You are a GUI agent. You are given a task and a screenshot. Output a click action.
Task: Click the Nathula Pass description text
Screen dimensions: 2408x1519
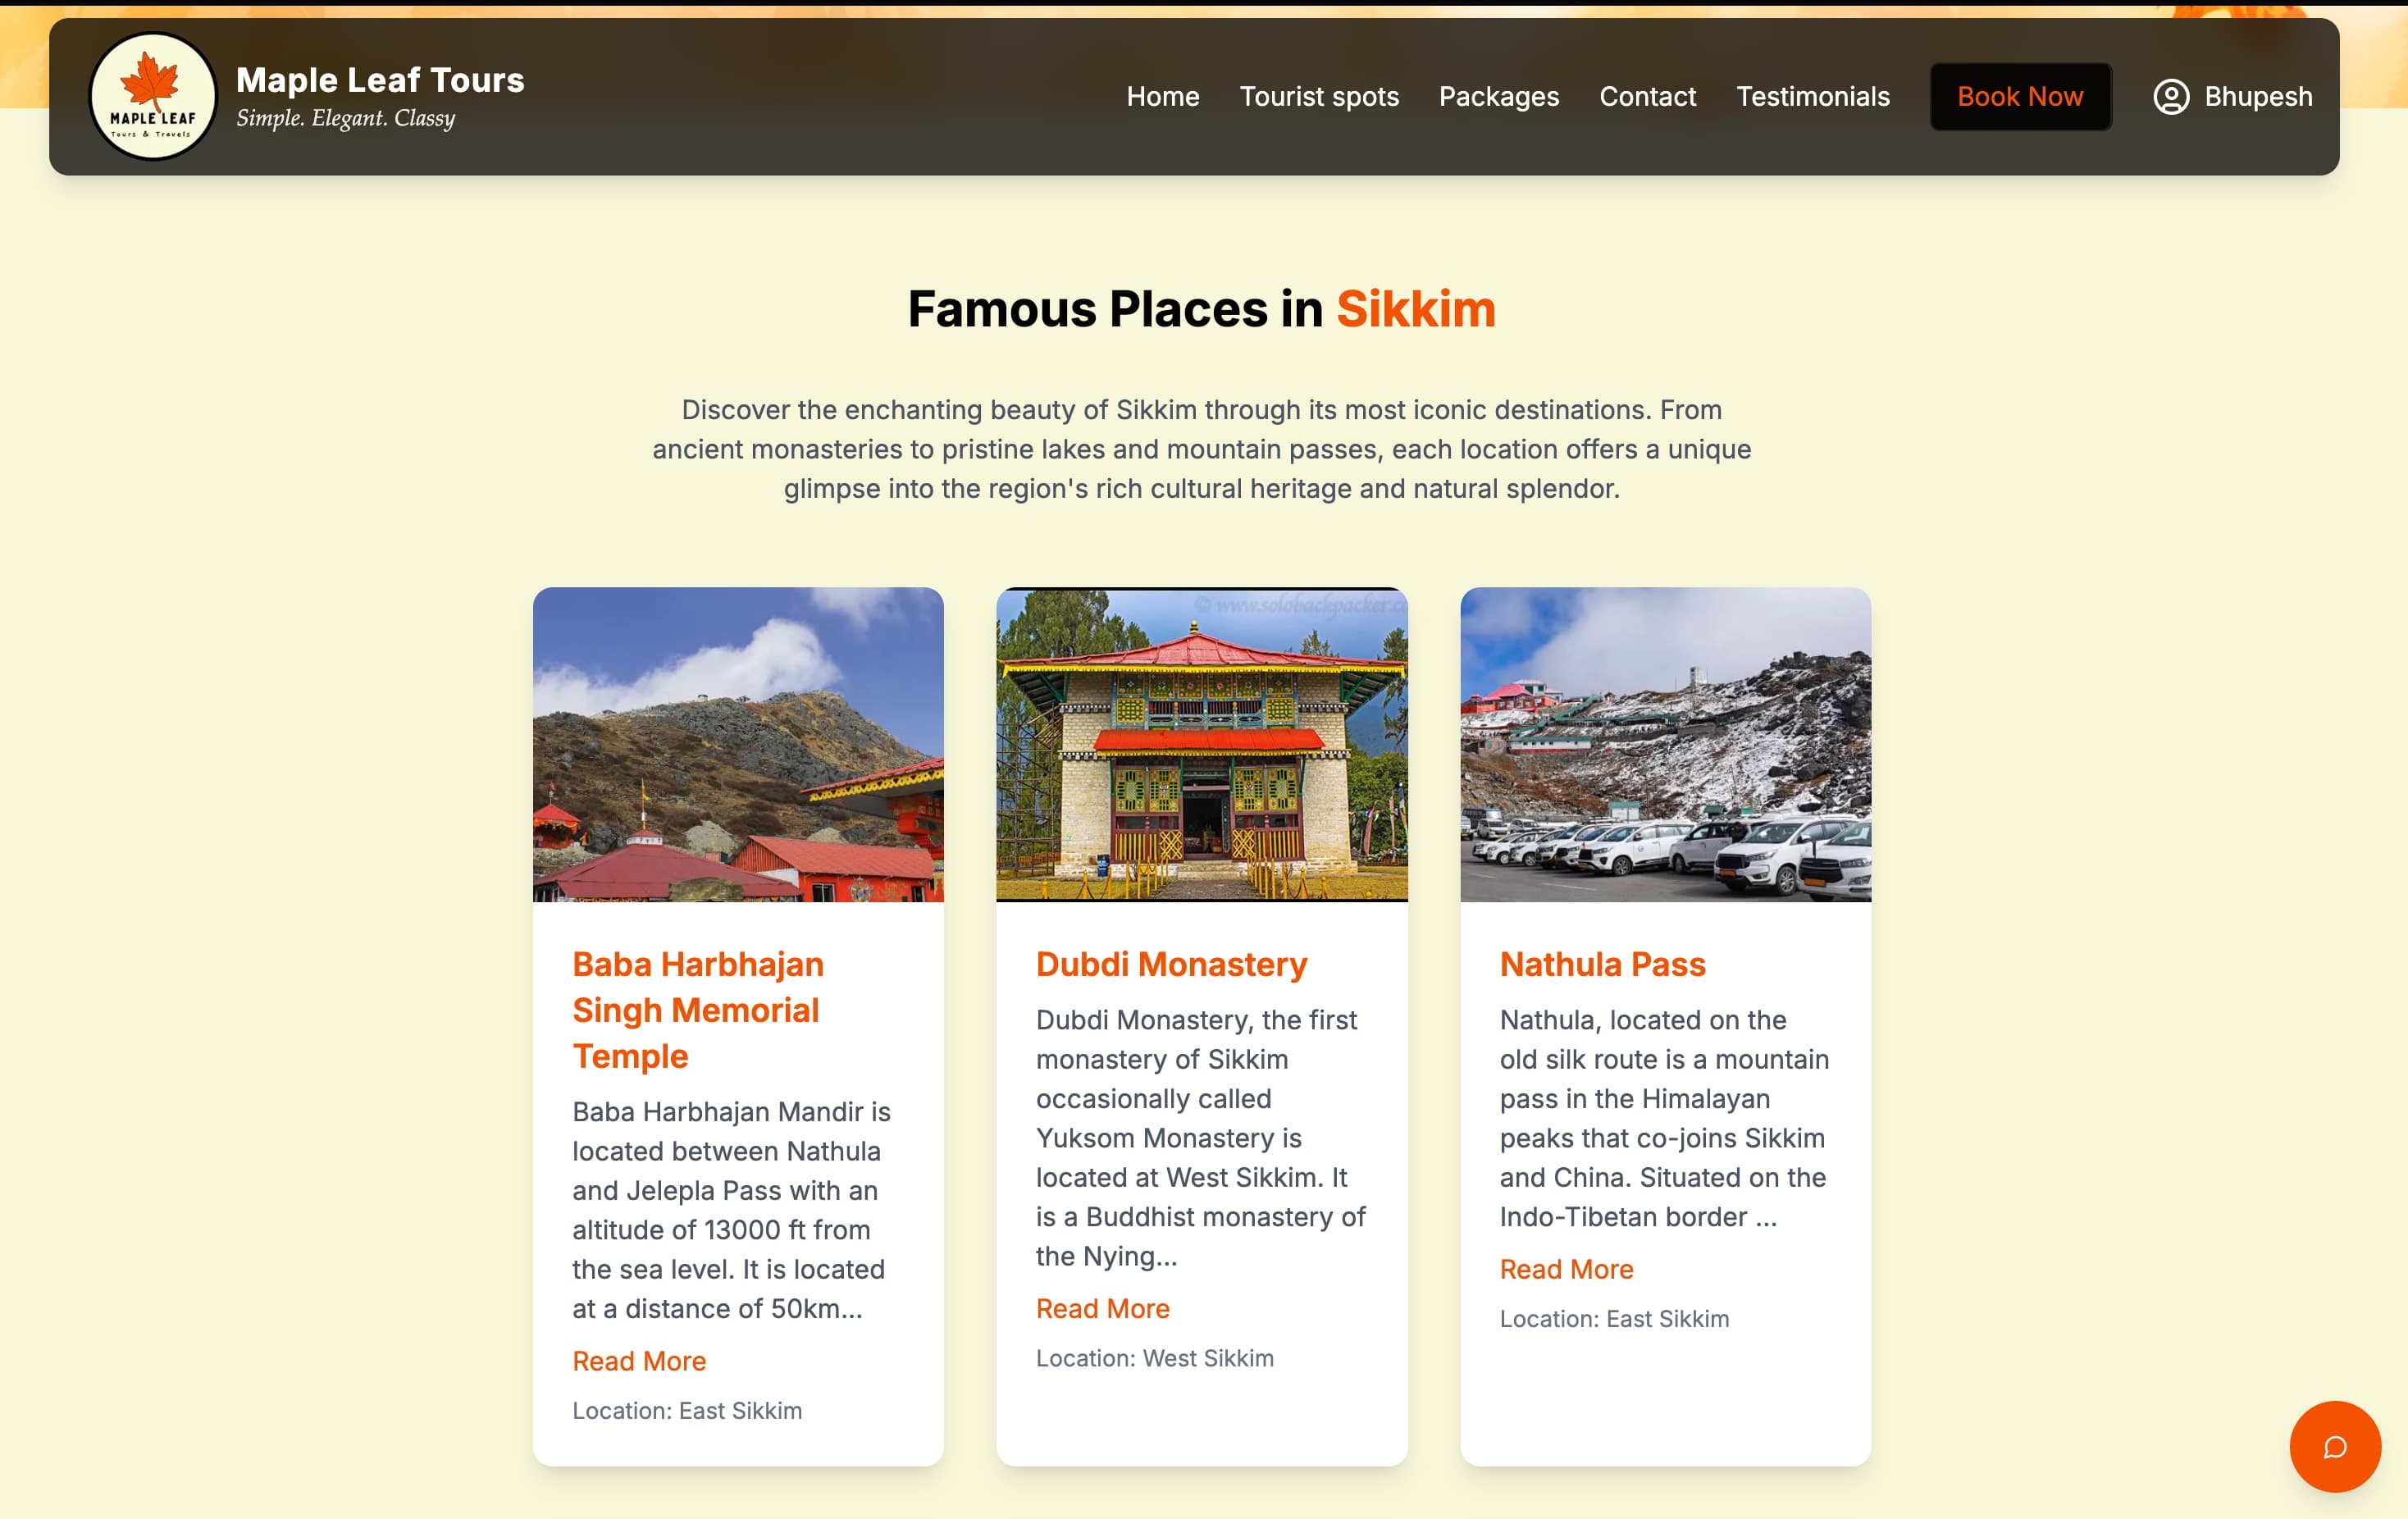(x=1664, y=1118)
